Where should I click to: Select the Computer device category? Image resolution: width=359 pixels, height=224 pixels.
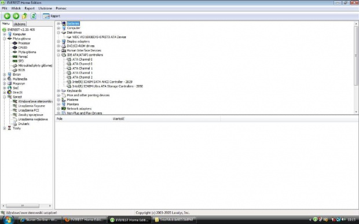coord(74,28)
